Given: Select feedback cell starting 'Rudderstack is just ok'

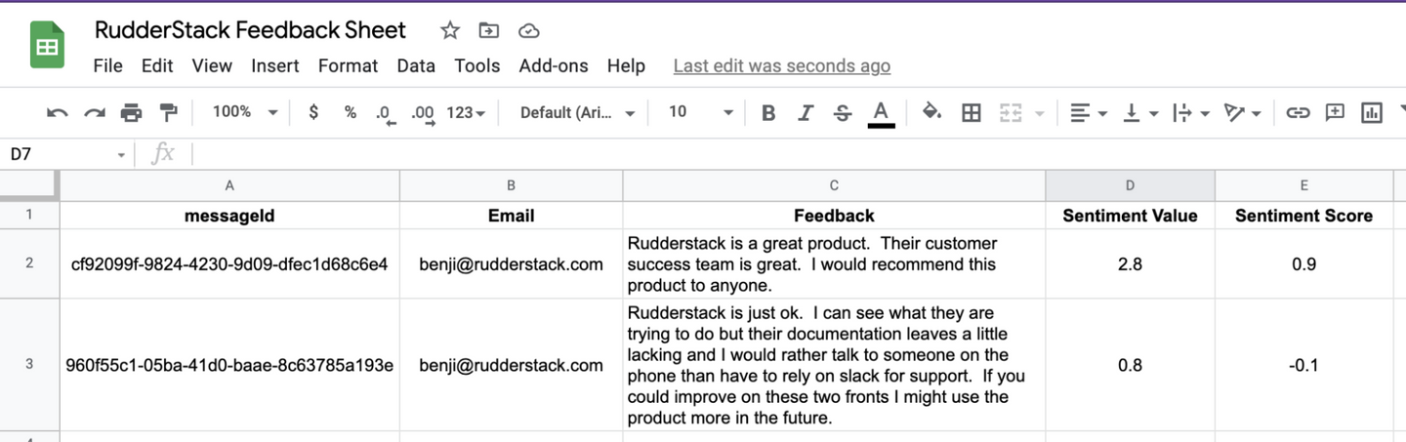Looking at the screenshot, I should (834, 365).
